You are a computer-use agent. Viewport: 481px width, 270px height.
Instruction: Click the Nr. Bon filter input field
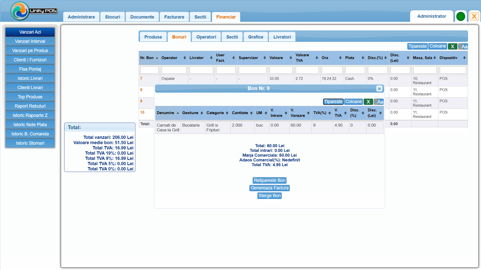(x=149, y=70)
